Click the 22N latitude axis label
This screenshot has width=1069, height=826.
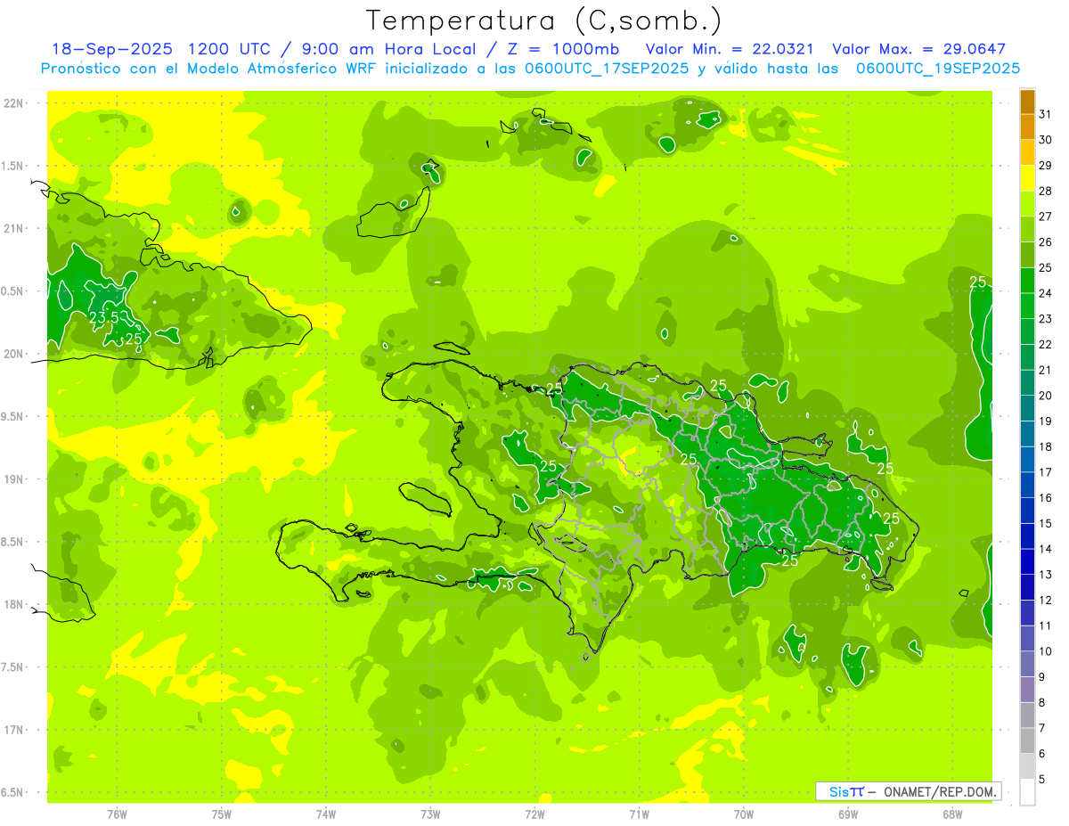point(14,103)
